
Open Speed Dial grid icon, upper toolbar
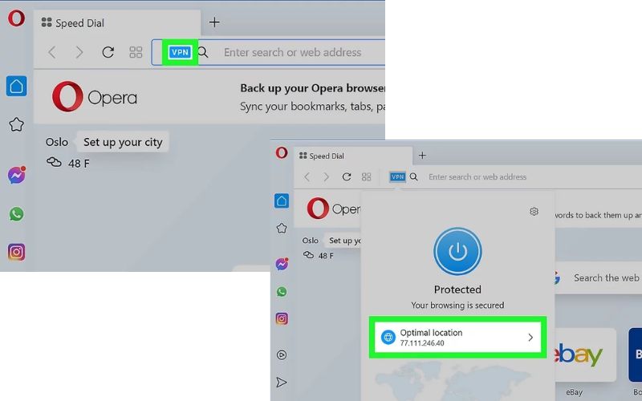[x=136, y=52]
